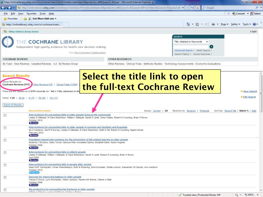The width and height of the screenshot is (263, 197).
Task: Show Other Reviews [74] results
Action: click(x=43, y=85)
